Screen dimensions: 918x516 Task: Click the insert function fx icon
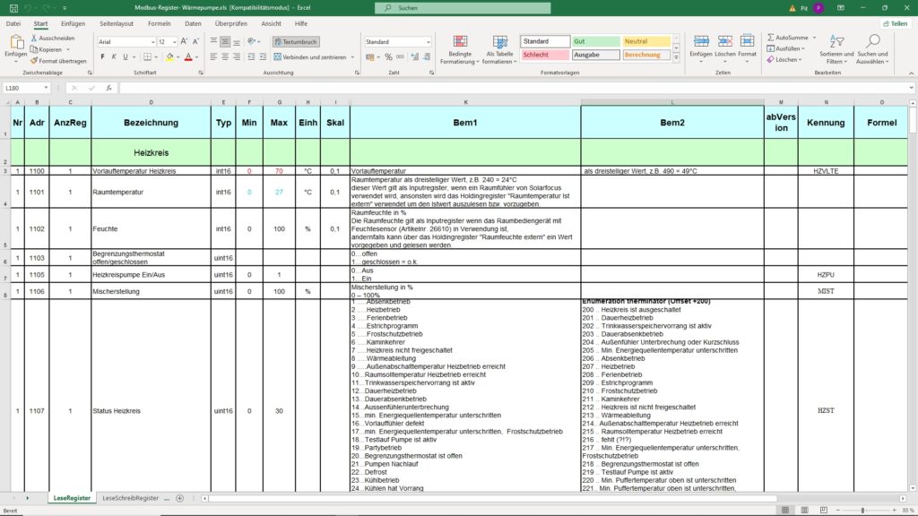click(108, 88)
